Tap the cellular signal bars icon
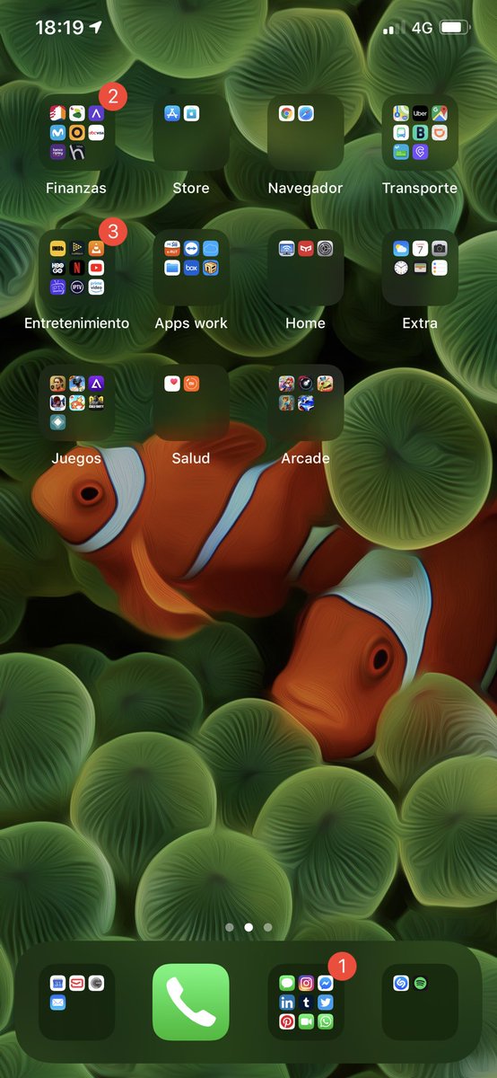This screenshot has width=497, height=1078. click(394, 28)
